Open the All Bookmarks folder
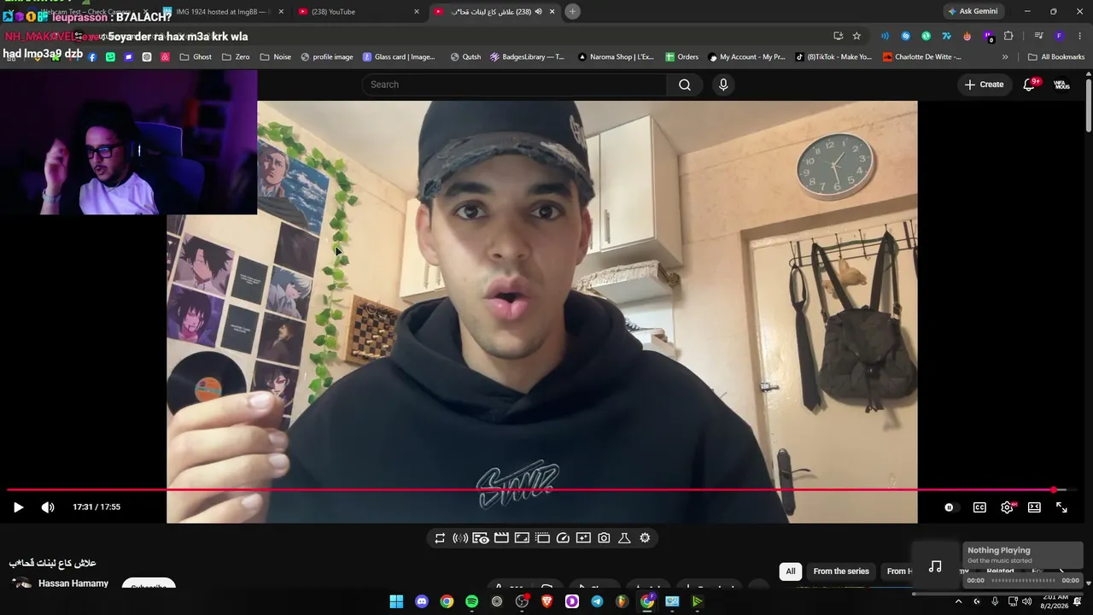The image size is (1093, 615). [x=1056, y=57]
